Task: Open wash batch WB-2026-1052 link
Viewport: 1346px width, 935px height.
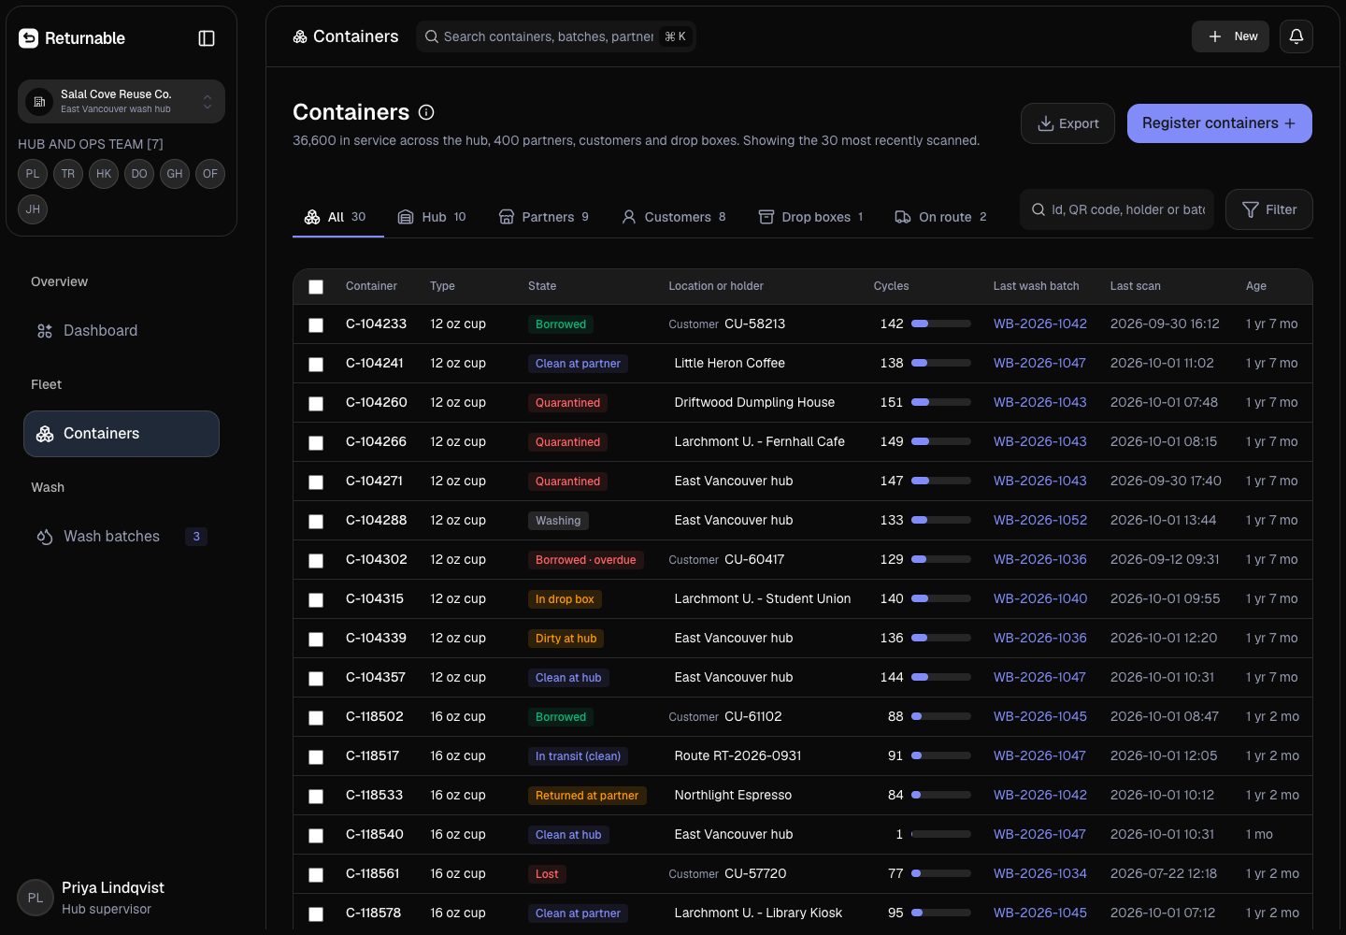Action: [1040, 520]
